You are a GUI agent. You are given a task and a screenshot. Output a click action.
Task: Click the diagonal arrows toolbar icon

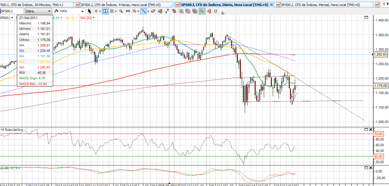tap(167, 11)
